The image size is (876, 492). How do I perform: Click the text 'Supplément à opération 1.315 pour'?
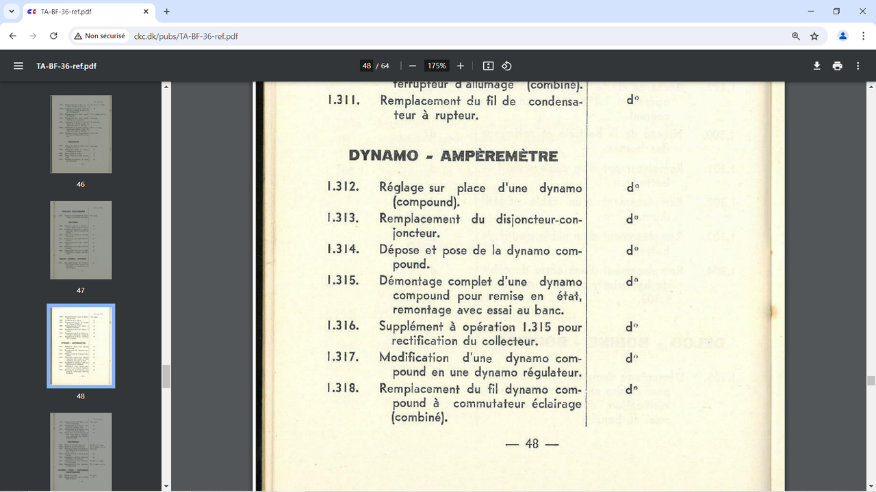point(480,327)
